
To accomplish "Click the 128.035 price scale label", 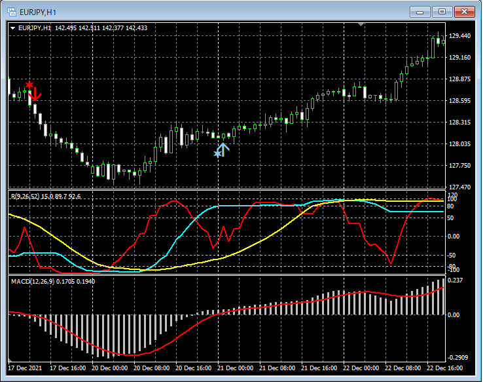I will (460, 144).
